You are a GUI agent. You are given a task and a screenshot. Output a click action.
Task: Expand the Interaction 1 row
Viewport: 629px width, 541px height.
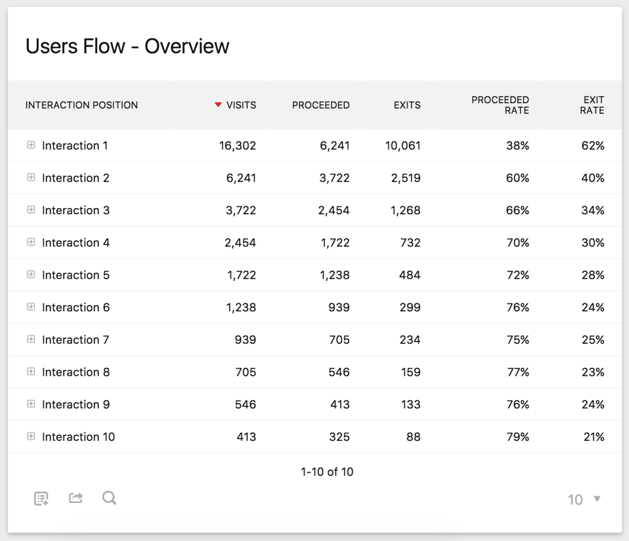31,146
